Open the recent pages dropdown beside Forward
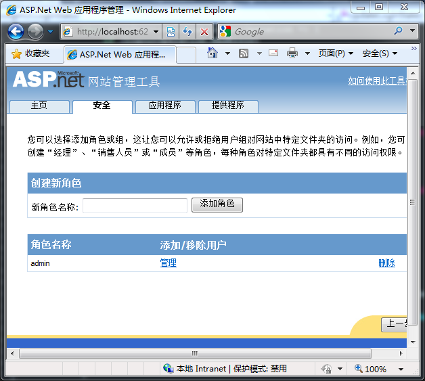The height and width of the screenshot is (381, 425). click(x=50, y=32)
